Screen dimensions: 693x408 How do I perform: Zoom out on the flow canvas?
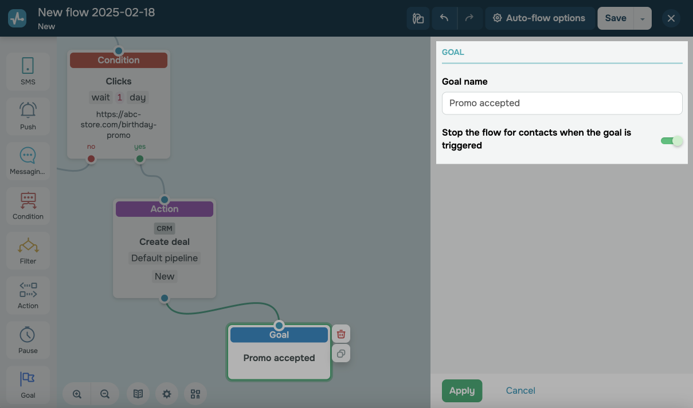[105, 394]
